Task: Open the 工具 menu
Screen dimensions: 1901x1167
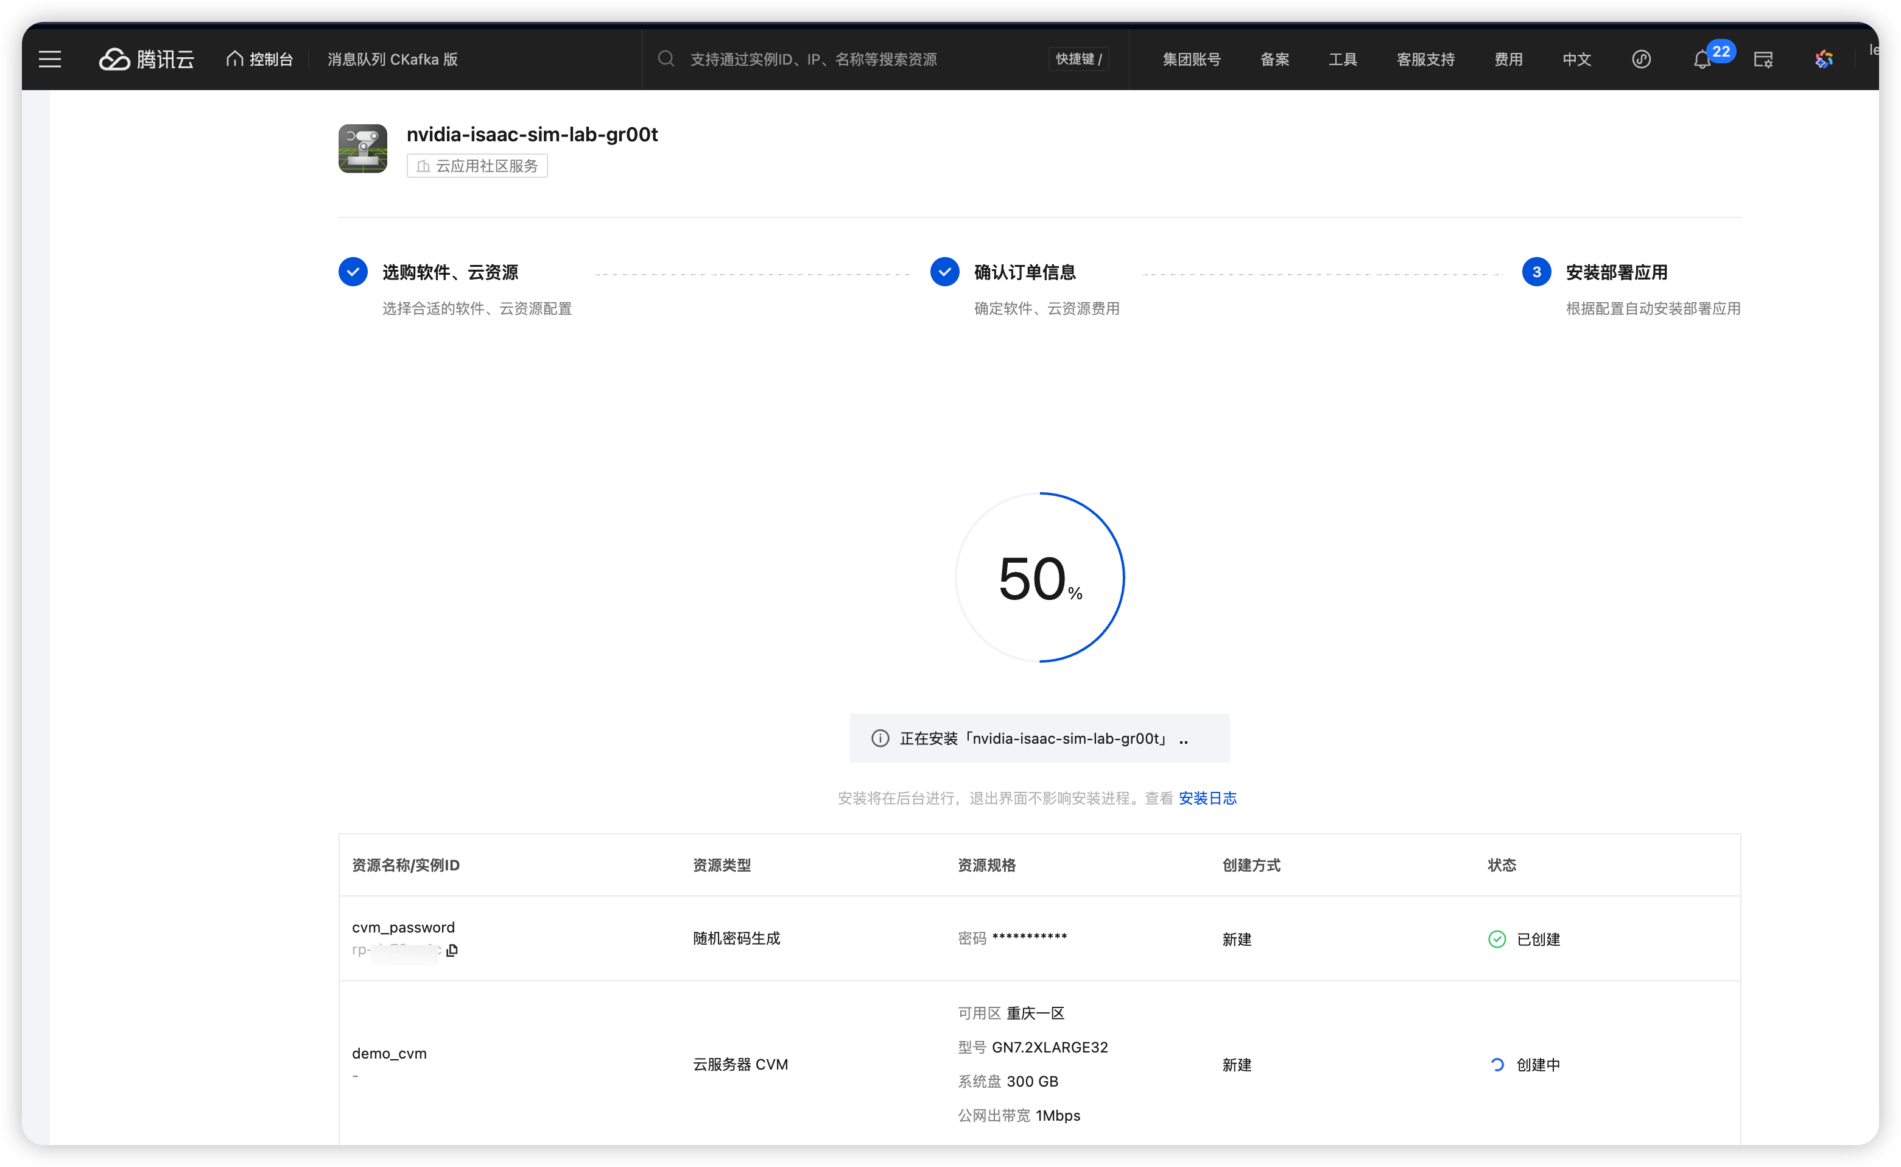Action: pos(1343,60)
